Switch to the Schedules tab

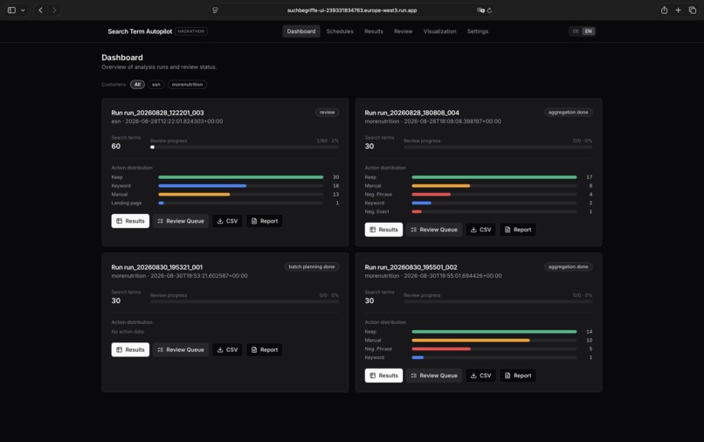coord(340,31)
